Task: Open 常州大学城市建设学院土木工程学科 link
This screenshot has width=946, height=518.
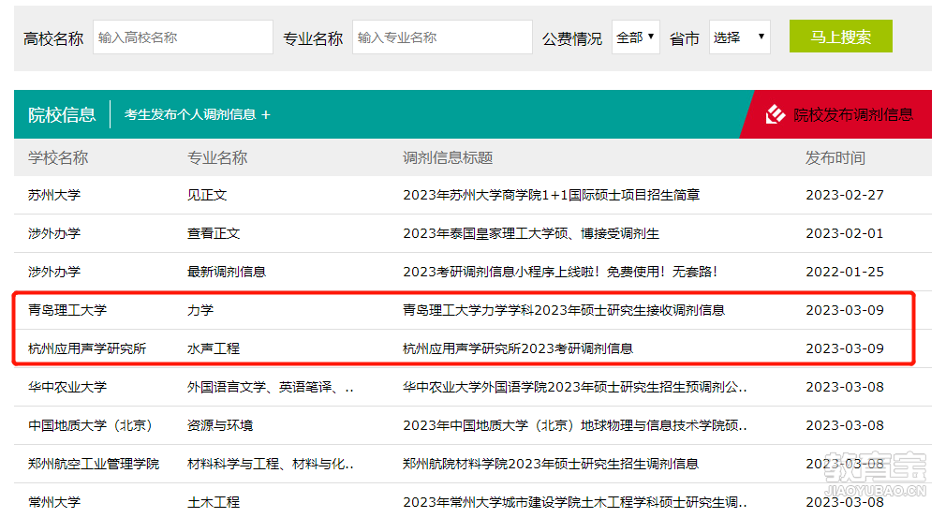Action: click(575, 502)
